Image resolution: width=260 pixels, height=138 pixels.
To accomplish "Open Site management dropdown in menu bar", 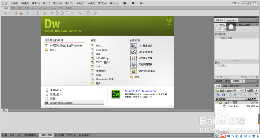I will click(x=142, y=3).
